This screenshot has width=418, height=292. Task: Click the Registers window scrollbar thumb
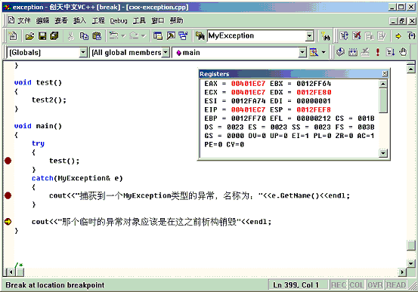[383, 100]
